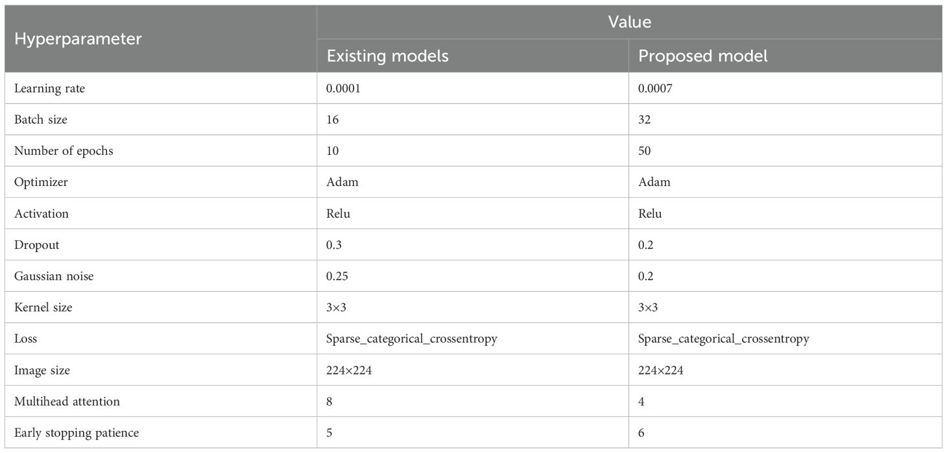Select the Proposed model column header
The width and height of the screenshot is (947, 453).
click(703, 56)
